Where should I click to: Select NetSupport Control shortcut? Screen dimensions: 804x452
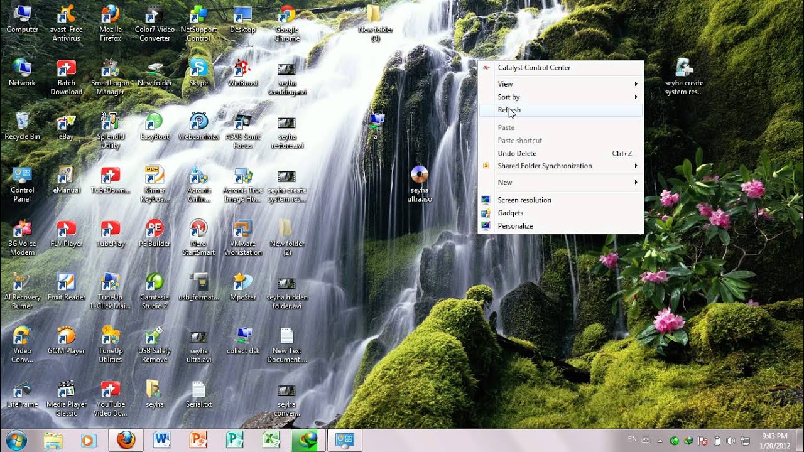(x=198, y=23)
